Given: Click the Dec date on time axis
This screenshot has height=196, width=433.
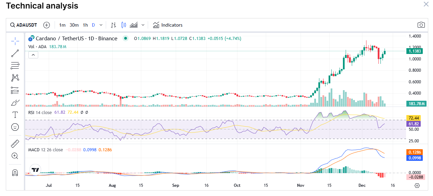Looking at the screenshot, I should [362, 185].
